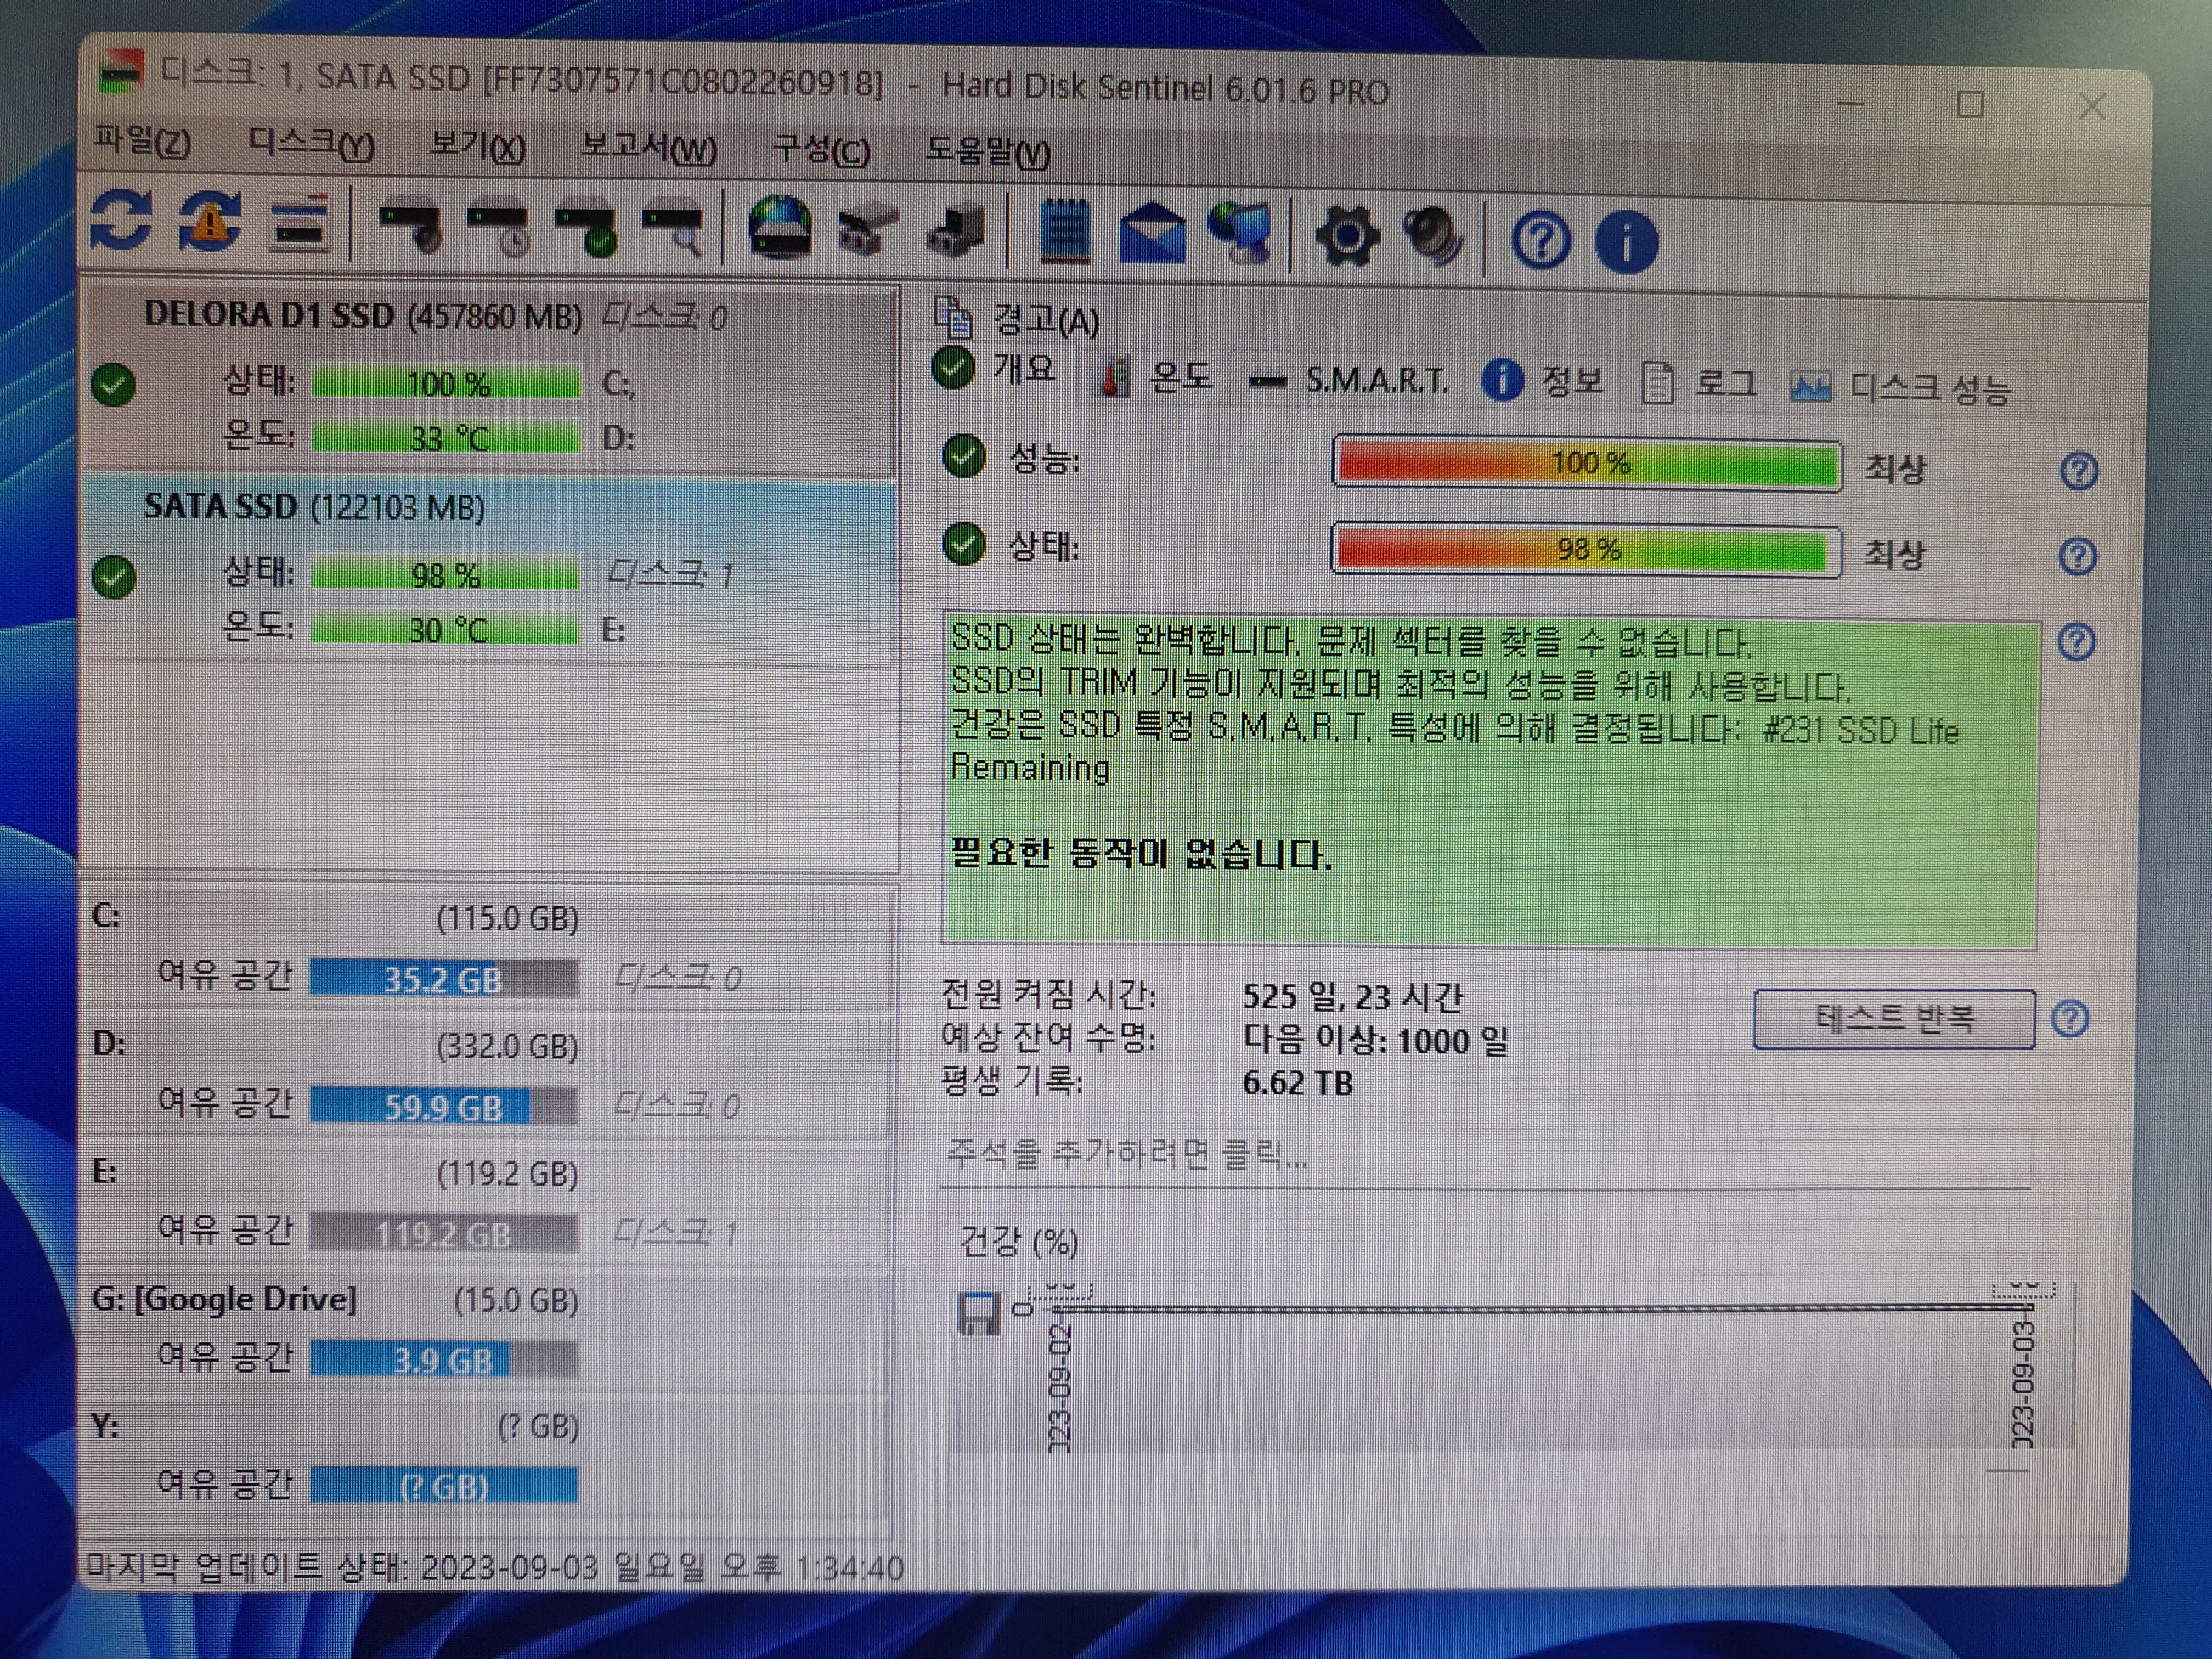Click the network monitor globe icon

coord(1241,234)
